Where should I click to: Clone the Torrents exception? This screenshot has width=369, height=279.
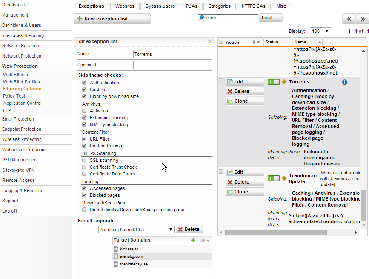245,101
